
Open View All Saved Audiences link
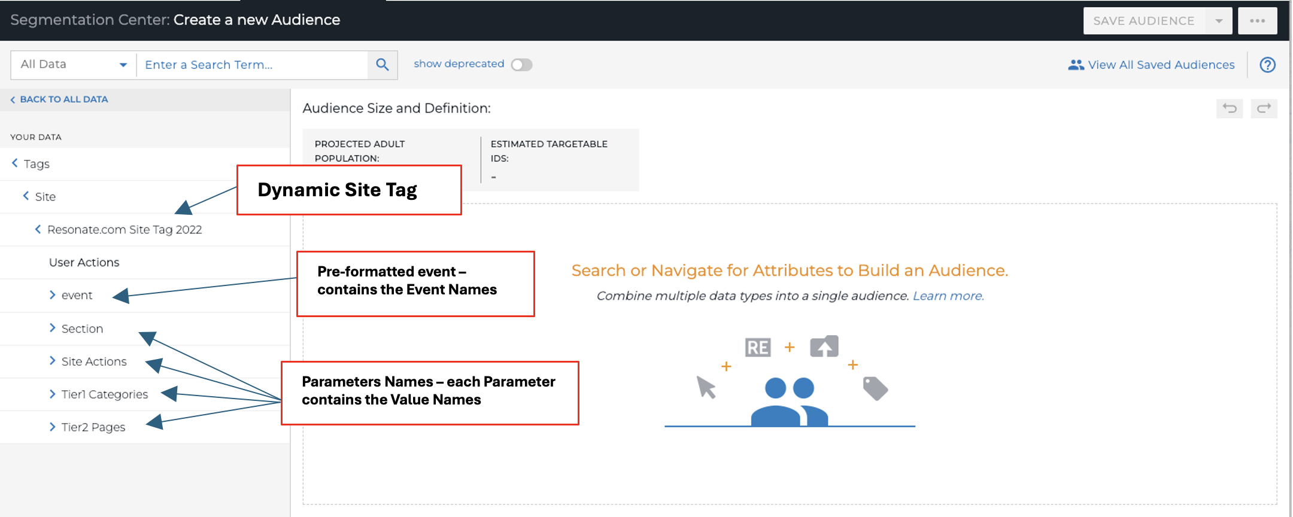tap(1161, 65)
